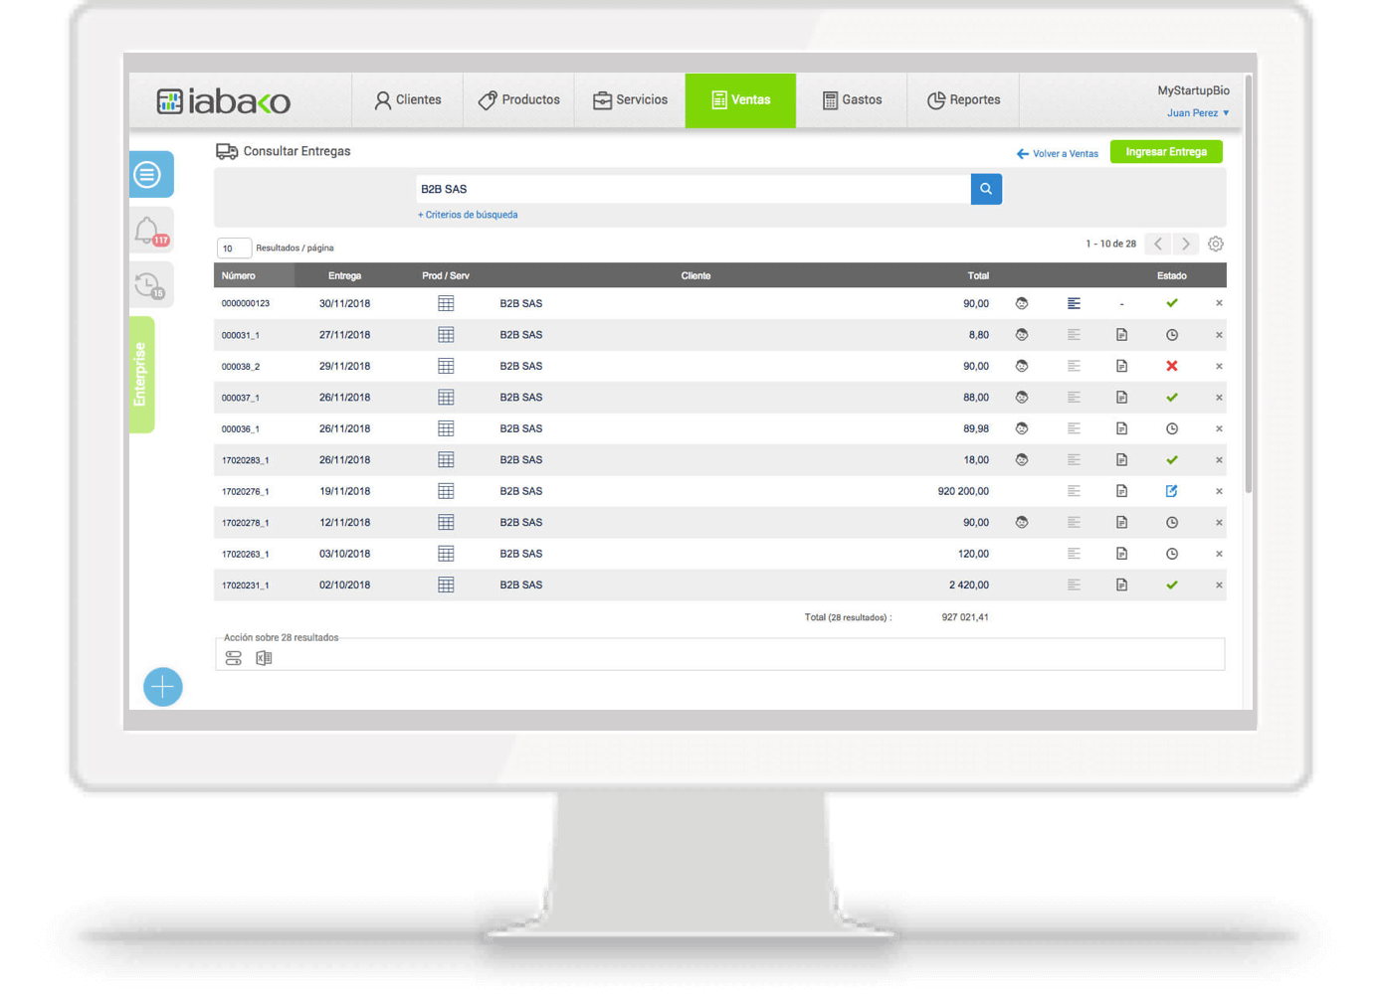Image resolution: width=1382 pixels, height=1004 pixels.
Task: Click the Enterprise side tab
Action: [141, 374]
